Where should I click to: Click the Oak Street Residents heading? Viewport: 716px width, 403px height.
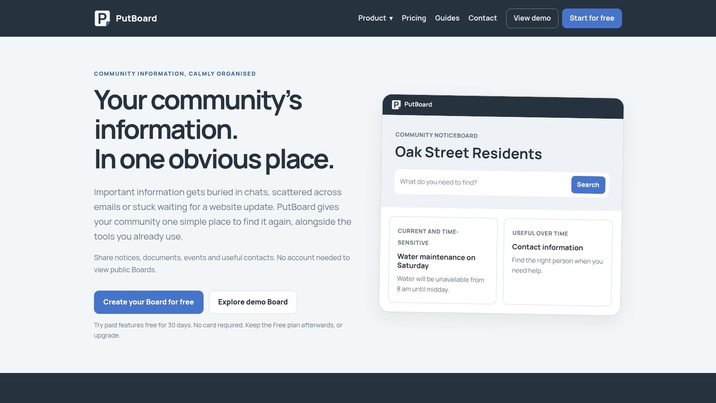point(469,153)
